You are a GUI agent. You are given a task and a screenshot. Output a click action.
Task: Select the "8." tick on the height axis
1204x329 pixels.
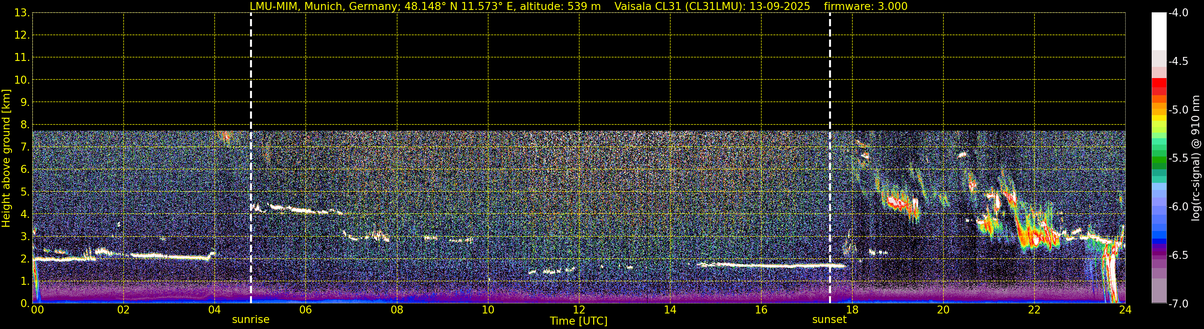[x=22, y=124]
